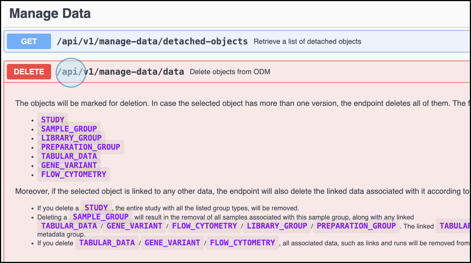Expand the /api/v1/manage-data/detached-objects endpoint path
This screenshot has height=263, width=471.
click(152, 41)
